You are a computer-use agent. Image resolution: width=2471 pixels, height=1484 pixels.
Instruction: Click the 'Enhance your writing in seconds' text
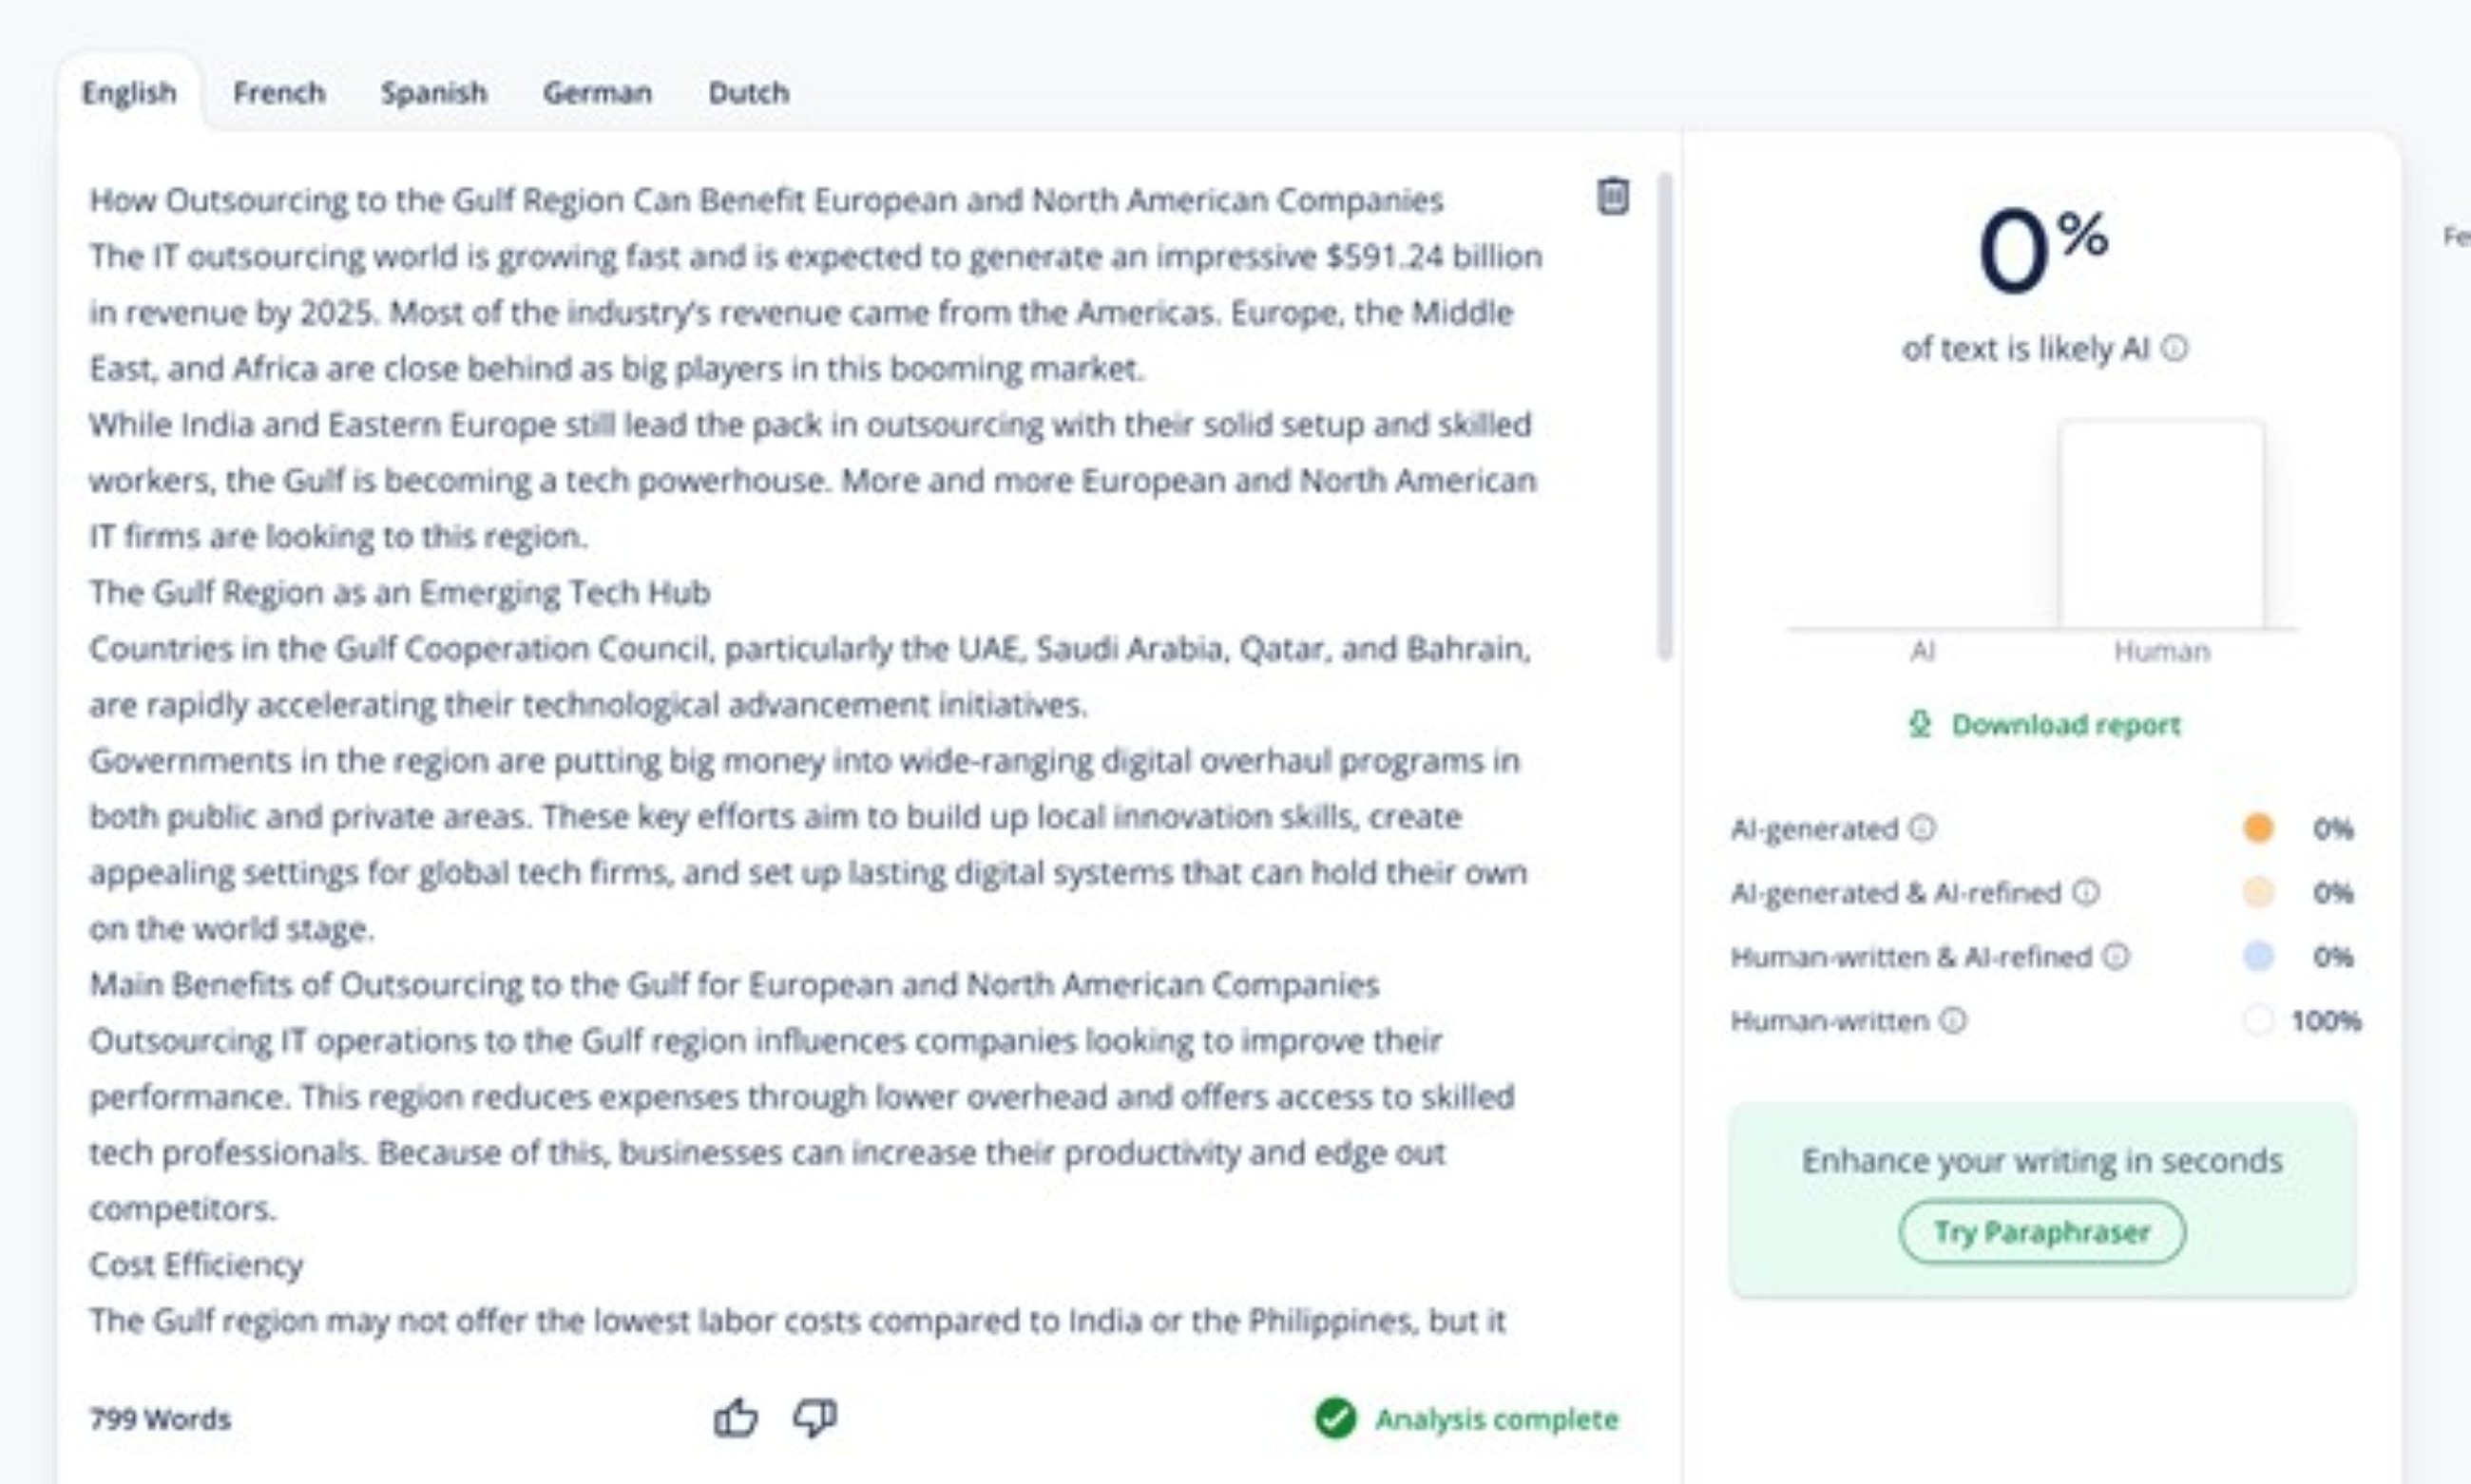click(x=2041, y=1160)
